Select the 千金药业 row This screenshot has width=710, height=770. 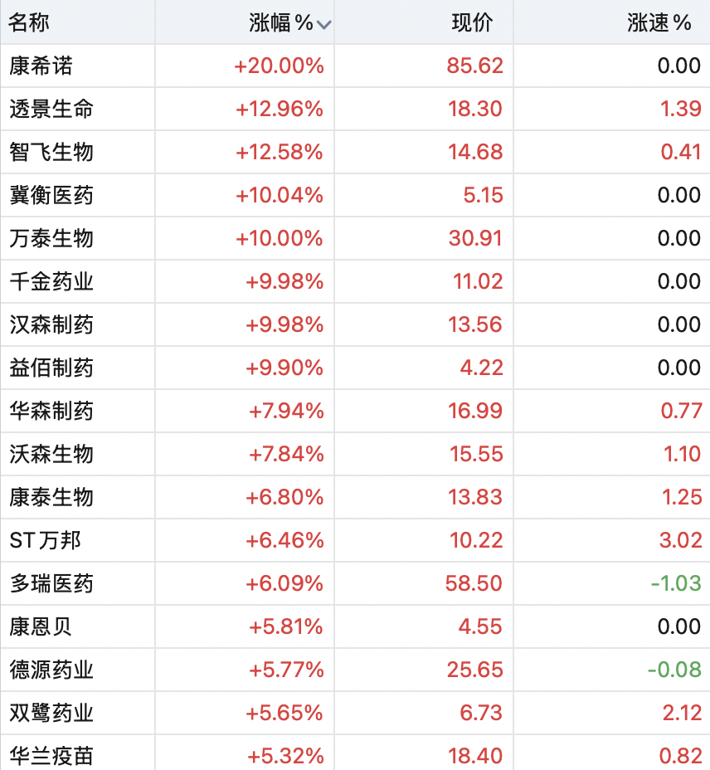pos(355,281)
